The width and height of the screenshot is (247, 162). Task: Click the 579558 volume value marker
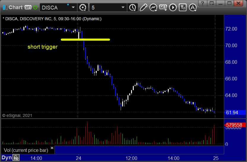[x=235, y=125]
